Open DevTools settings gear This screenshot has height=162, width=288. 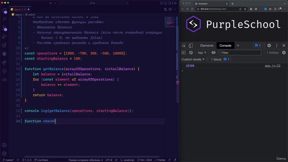click(269, 45)
